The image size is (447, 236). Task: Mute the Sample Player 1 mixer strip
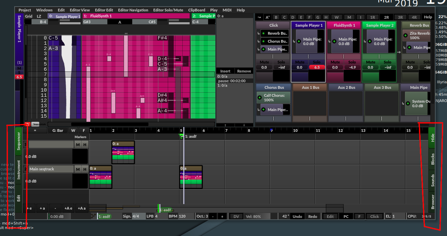point(299,62)
